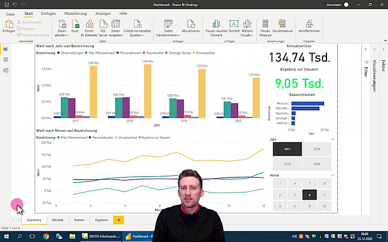This screenshot has width=388, height=242.
Task: Switch to model view in left sidebar
Action: coord(5,70)
